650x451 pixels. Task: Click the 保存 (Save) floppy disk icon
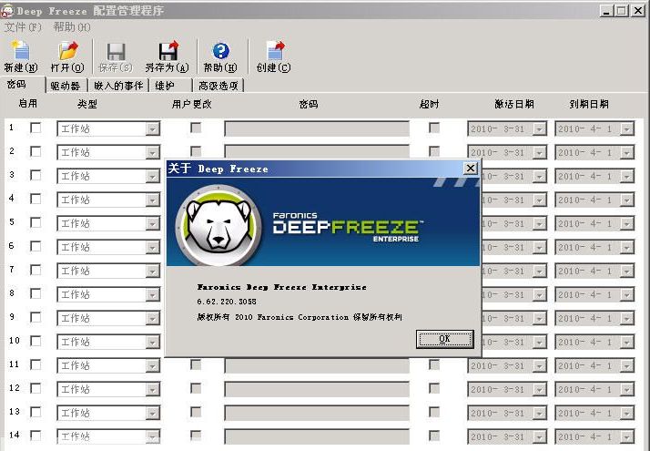116,51
